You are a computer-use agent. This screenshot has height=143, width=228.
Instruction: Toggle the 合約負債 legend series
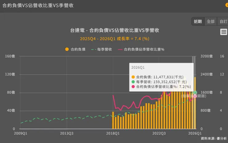pyautogui.click(x=75, y=49)
